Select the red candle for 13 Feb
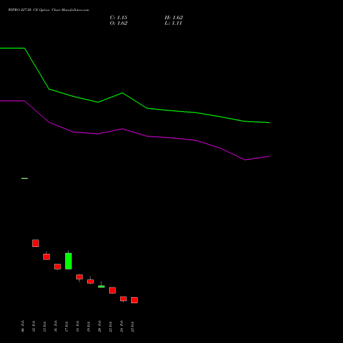The height and width of the screenshot is (343, 343). (x=47, y=257)
